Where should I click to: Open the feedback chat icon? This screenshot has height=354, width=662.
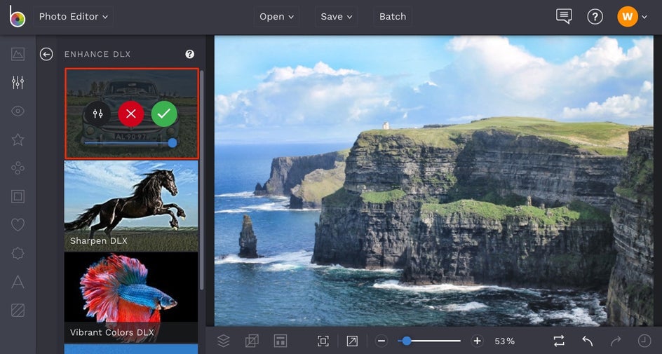tap(564, 16)
